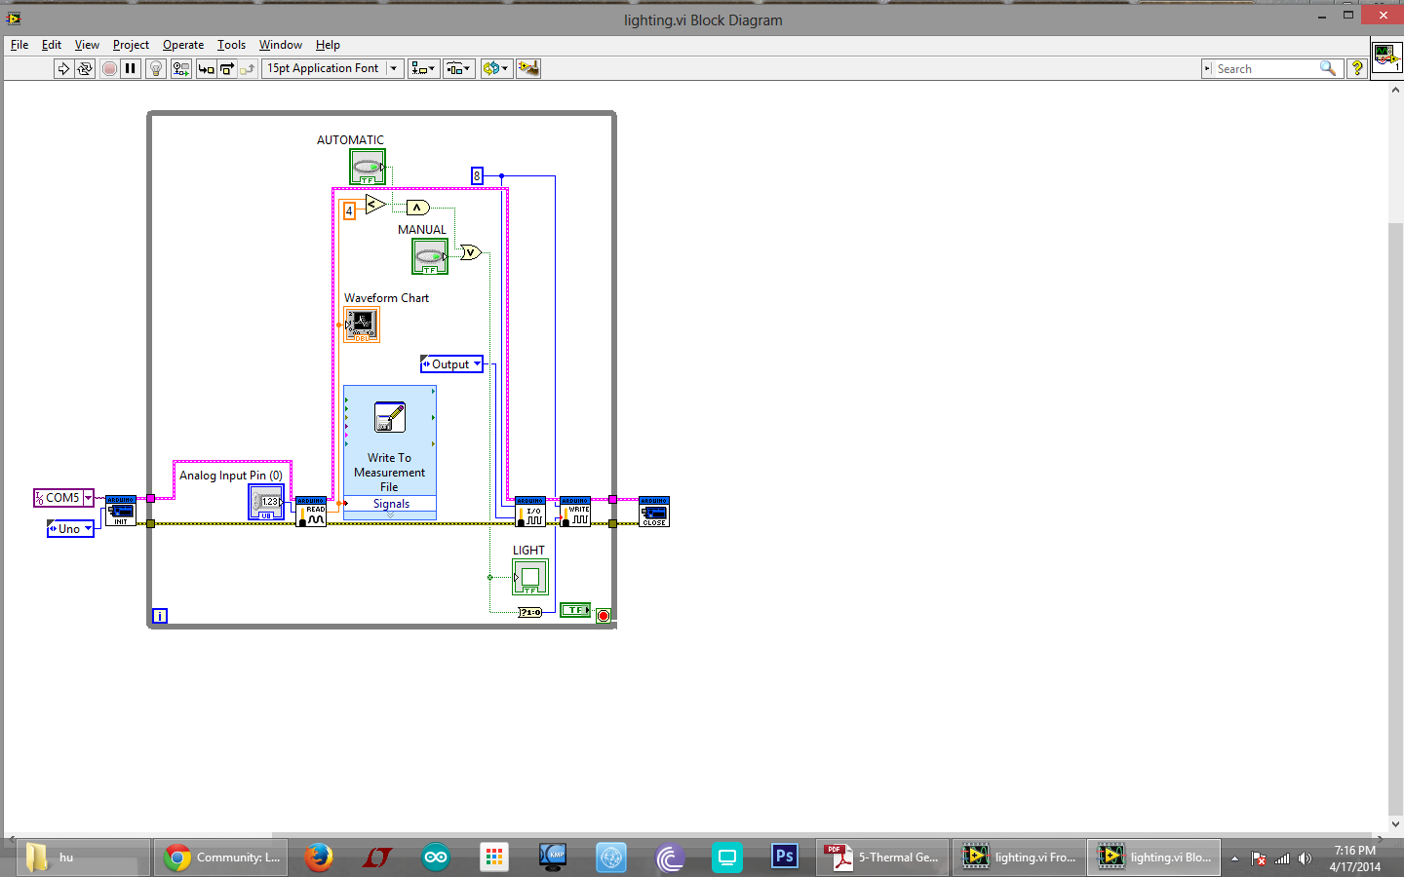Open the Edit menu
Image resolution: width=1404 pixels, height=877 pixels.
coord(52,45)
